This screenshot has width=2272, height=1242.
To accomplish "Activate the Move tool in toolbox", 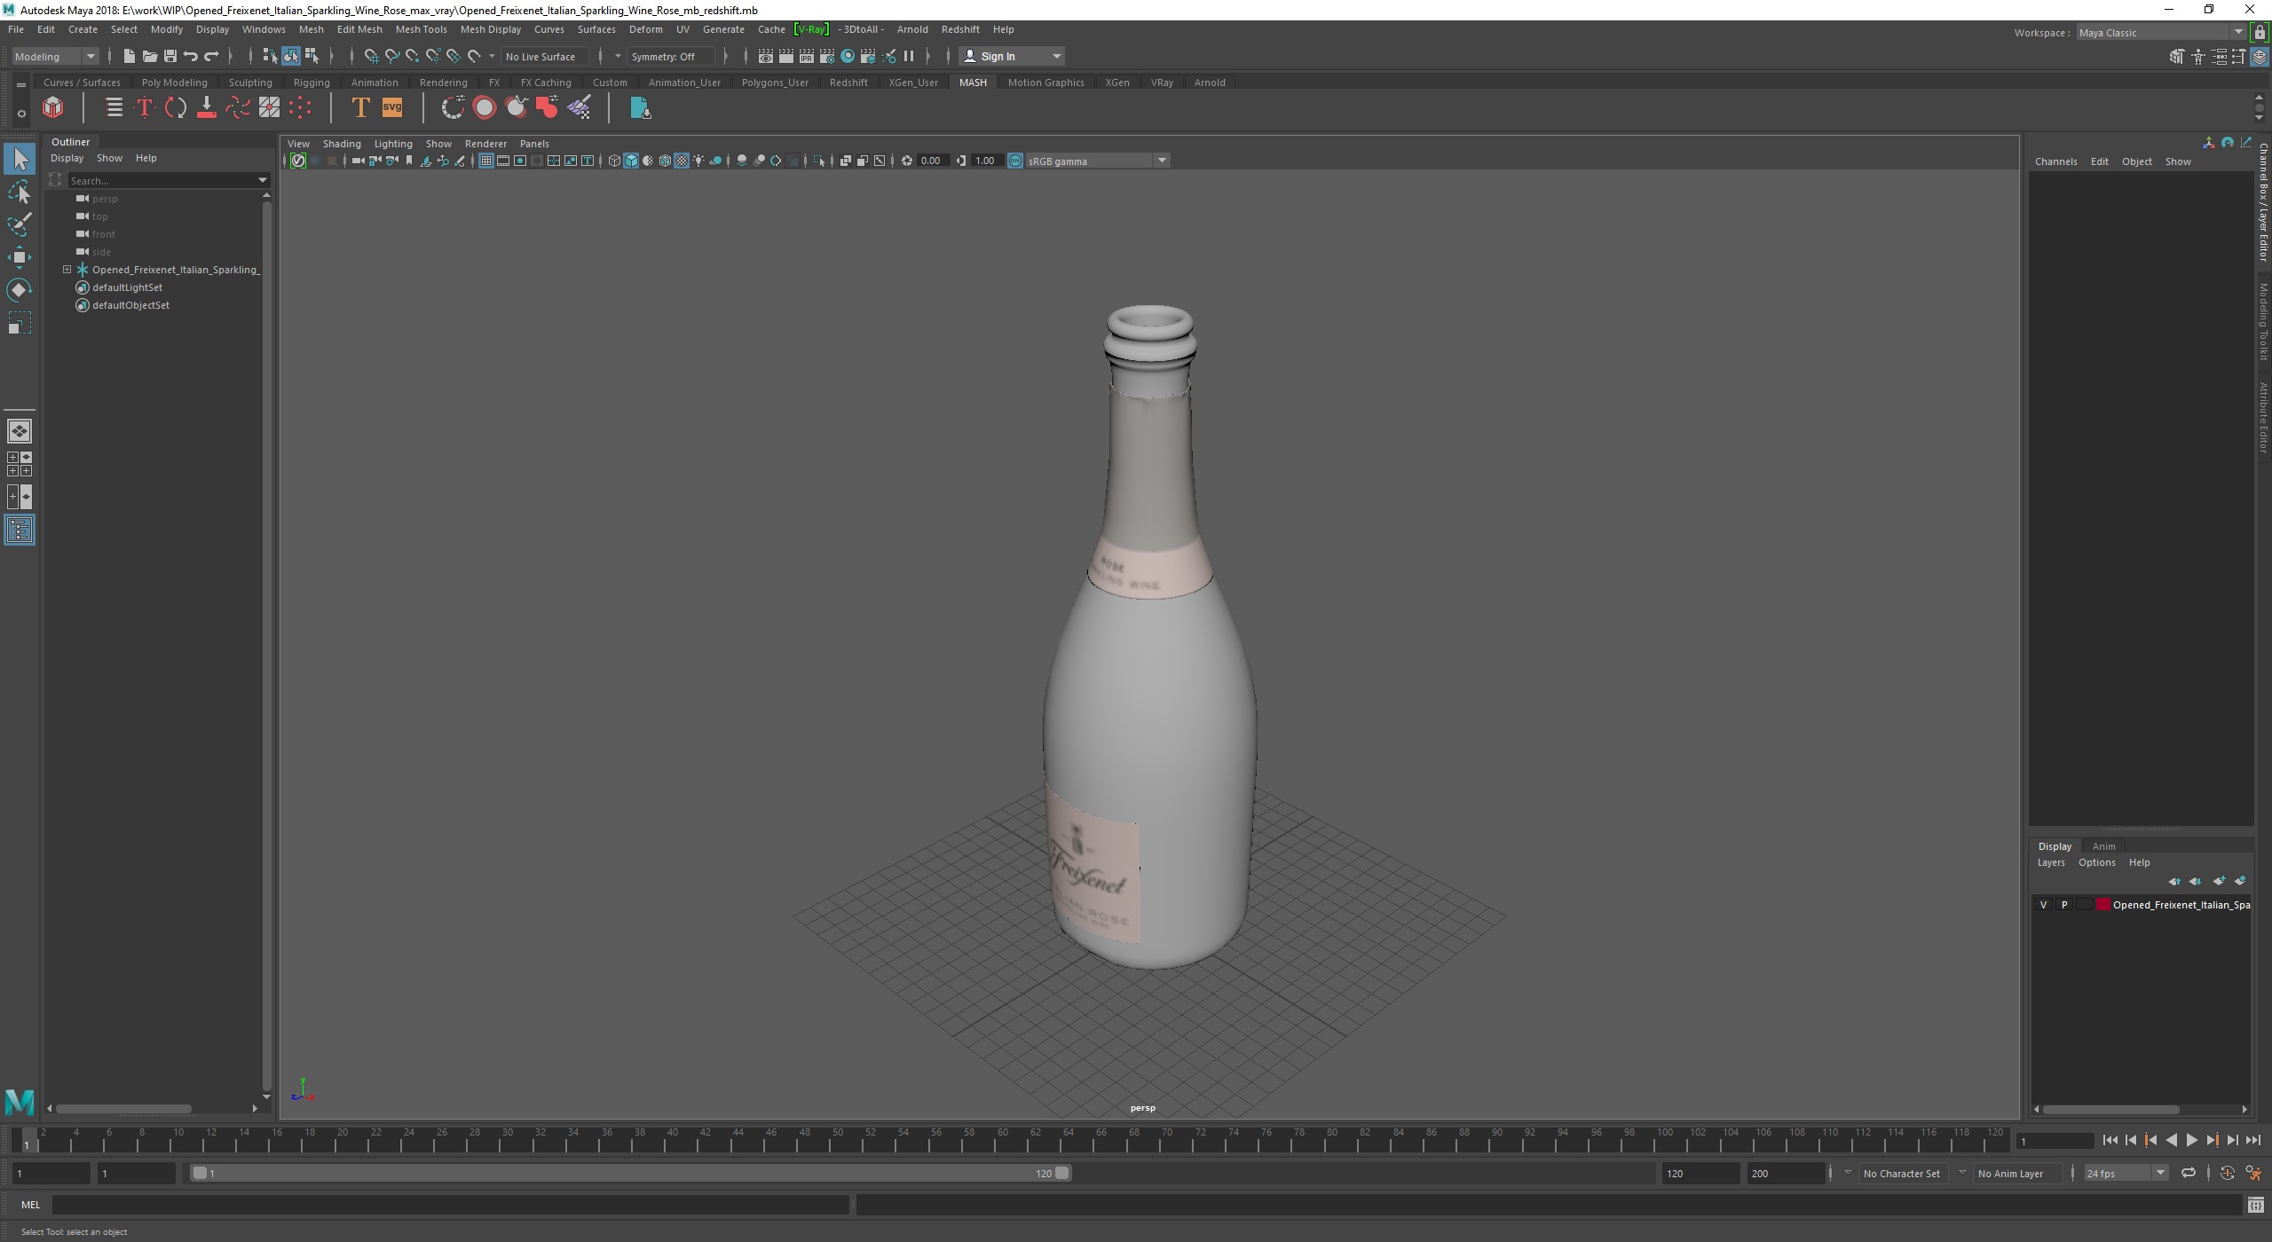I will (x=20, y=257).
